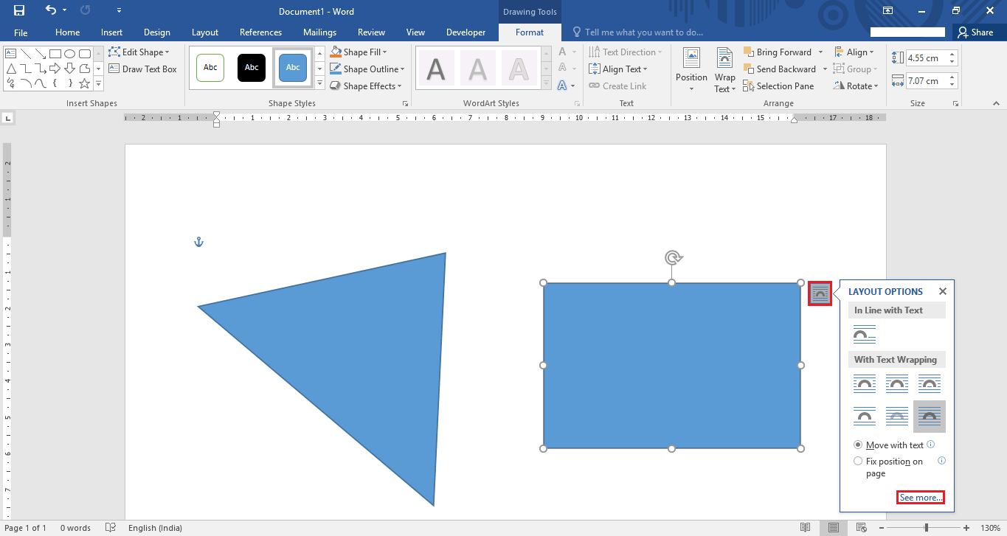Image resolution: width=1007 pixels, height=536 pixels.
Task: Click the zoom slider in the status bar
Action: [927, 528]
